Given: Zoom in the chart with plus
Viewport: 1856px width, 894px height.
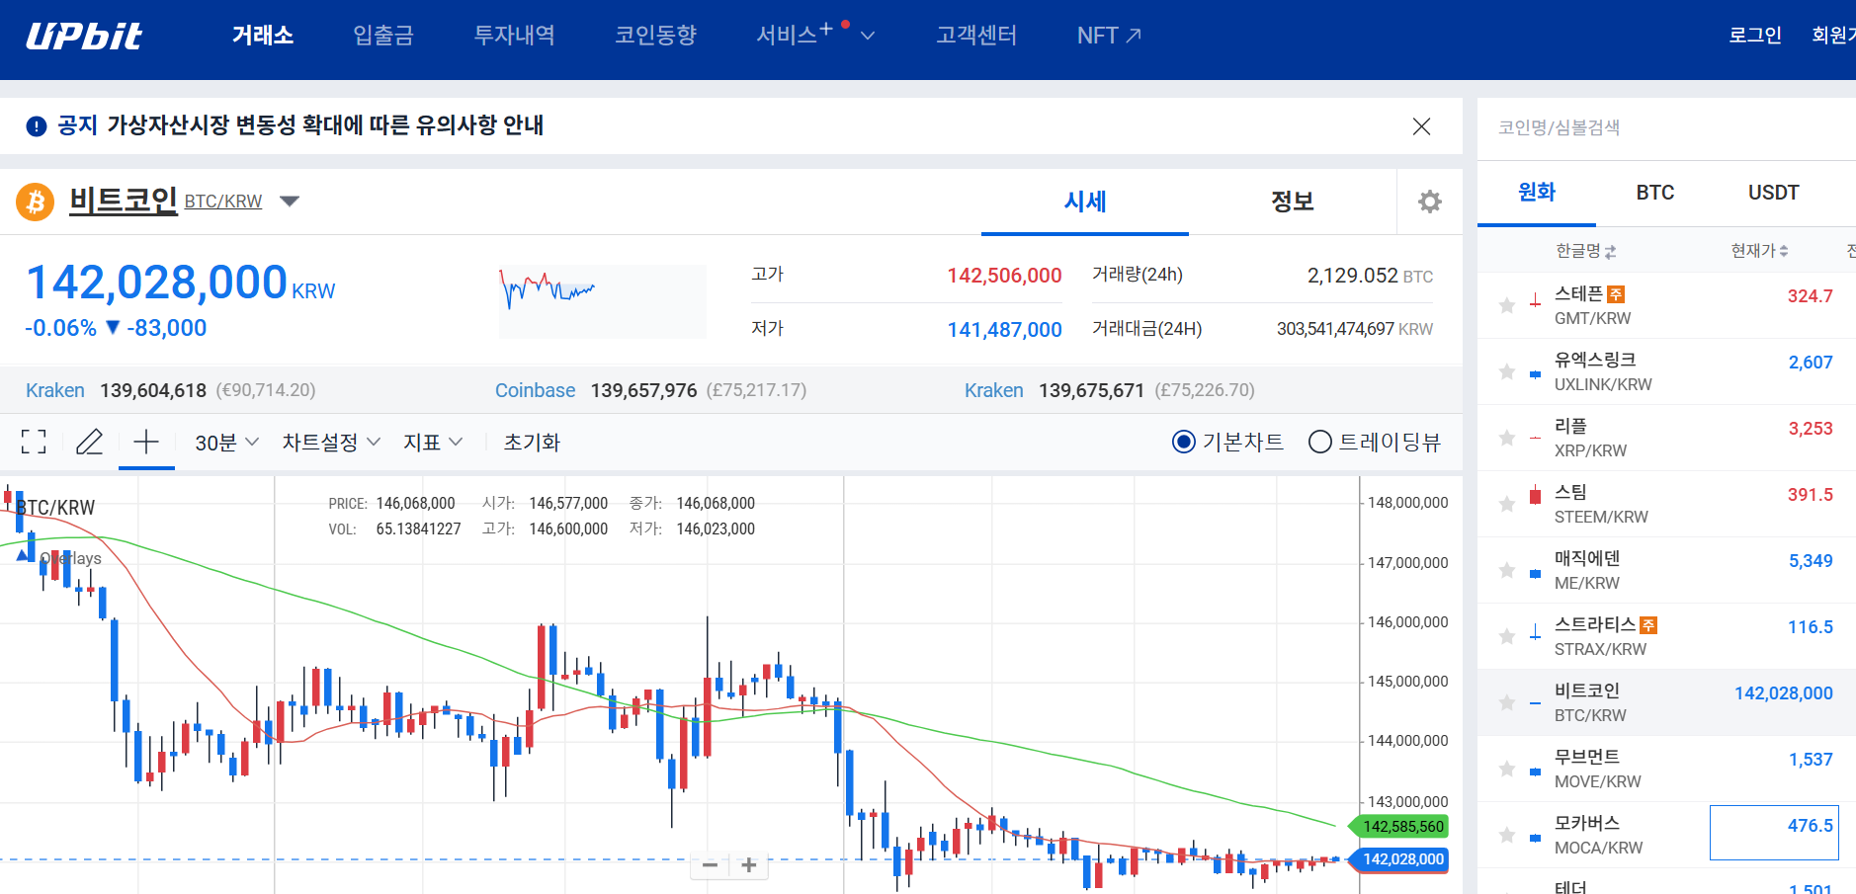Looking at the screenshot, I should pos(749,865).
